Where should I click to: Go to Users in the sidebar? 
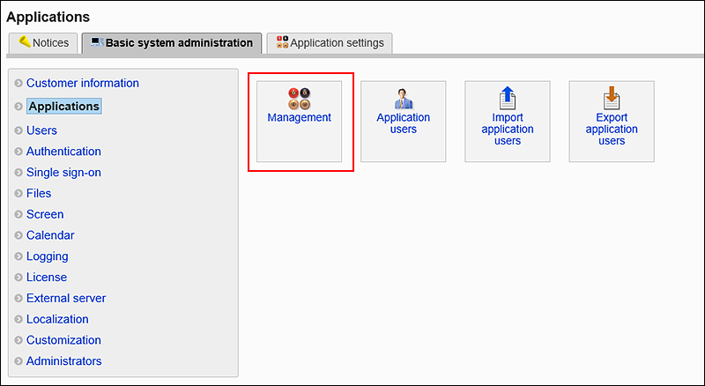coord(41,130)
